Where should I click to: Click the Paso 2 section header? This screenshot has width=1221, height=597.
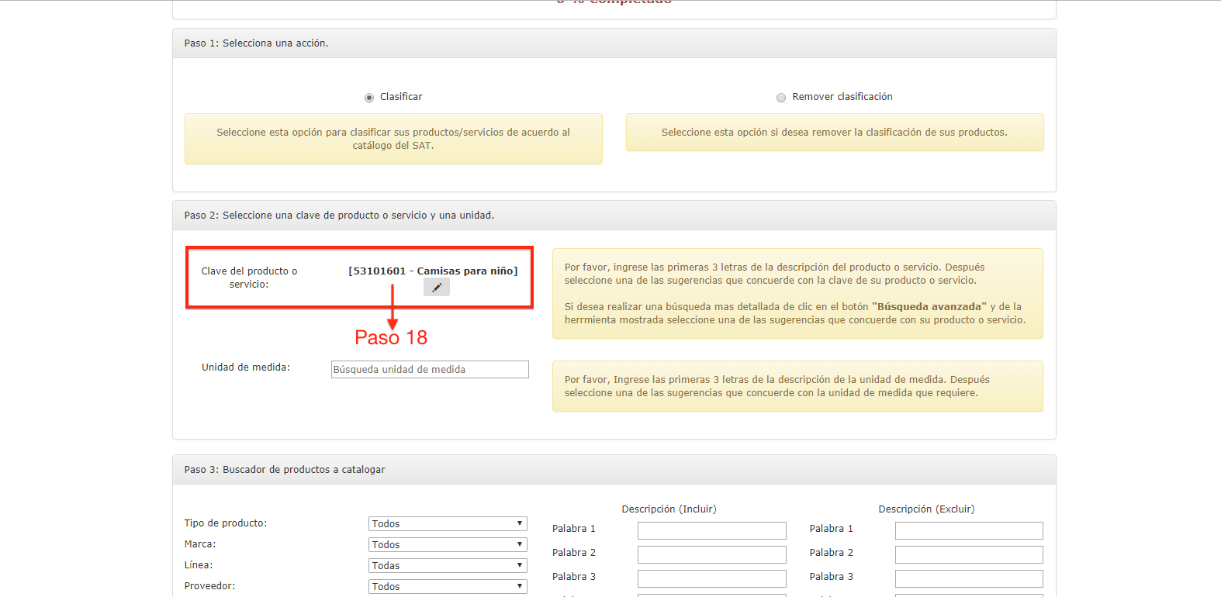(339, 216)
